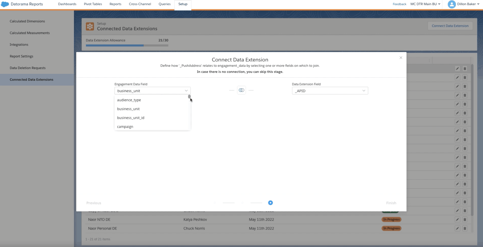Viewport: 483px width, 247px height.
Task: Select the Setup tab
Action: coord(183,4)
